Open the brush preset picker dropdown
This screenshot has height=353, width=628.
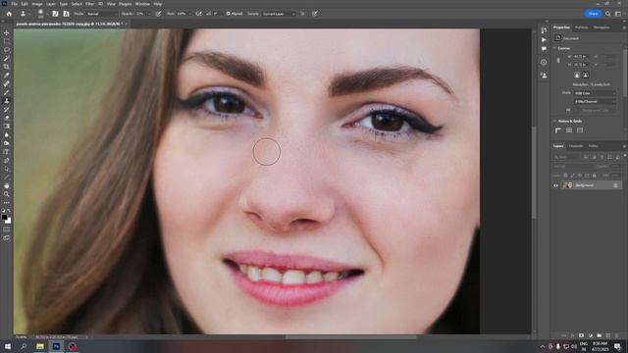(47, 14)
